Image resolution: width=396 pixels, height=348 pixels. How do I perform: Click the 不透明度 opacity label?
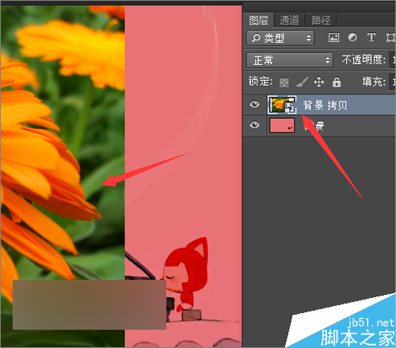[x=364, y=60]
